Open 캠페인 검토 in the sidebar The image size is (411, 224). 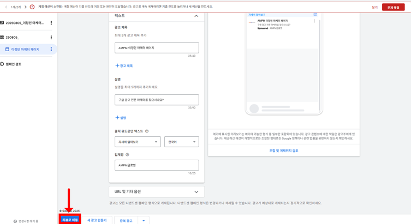[x=14, y=64]
